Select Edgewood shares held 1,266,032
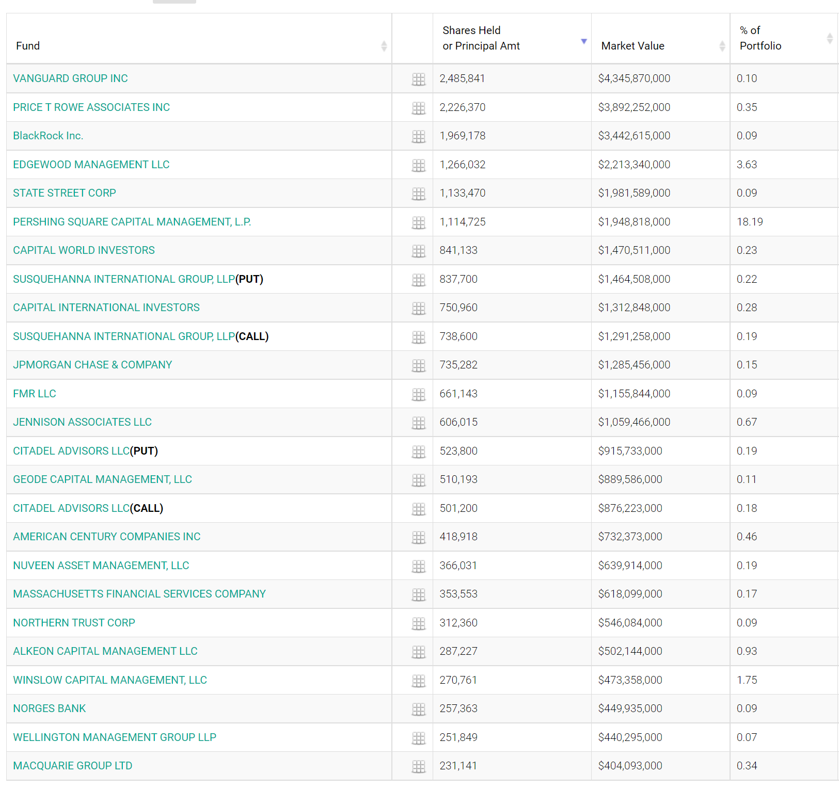The height and width of the screenshot is (790, 839). coord(463,165)
